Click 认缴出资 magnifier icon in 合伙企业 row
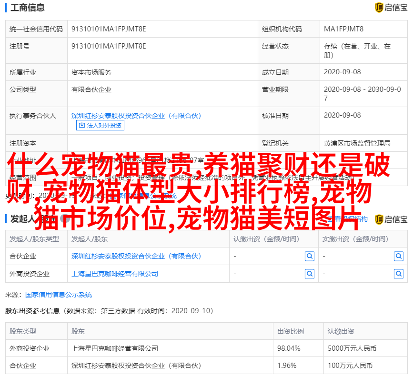Image resolution: width=413 pixels, height=376 pixels. [x=310, y=256]
